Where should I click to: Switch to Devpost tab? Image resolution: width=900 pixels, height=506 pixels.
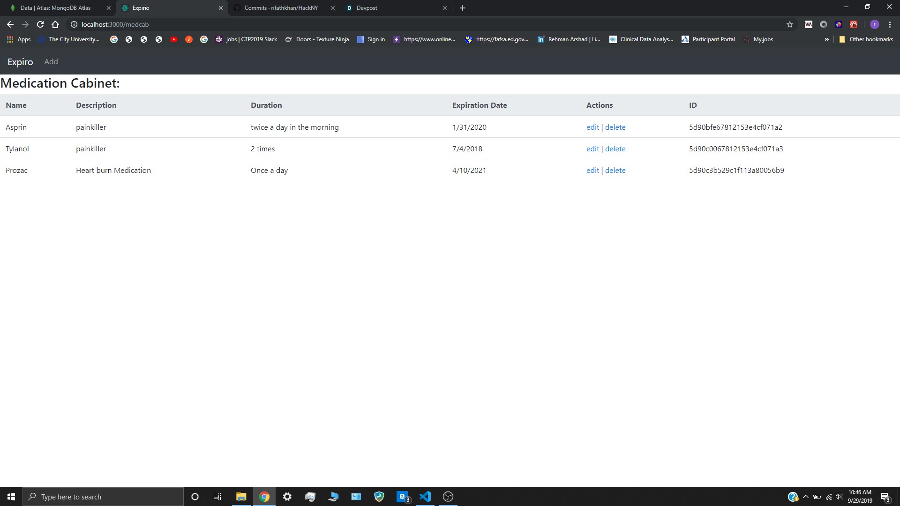click(x=367, y=8)
